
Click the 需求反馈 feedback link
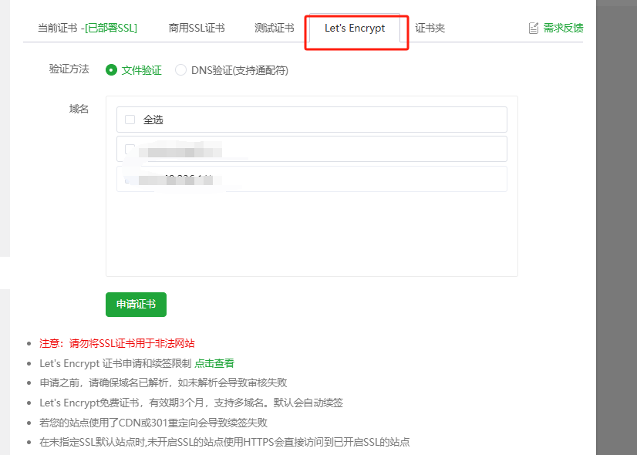pyautogui.click(x=563, y=28)
